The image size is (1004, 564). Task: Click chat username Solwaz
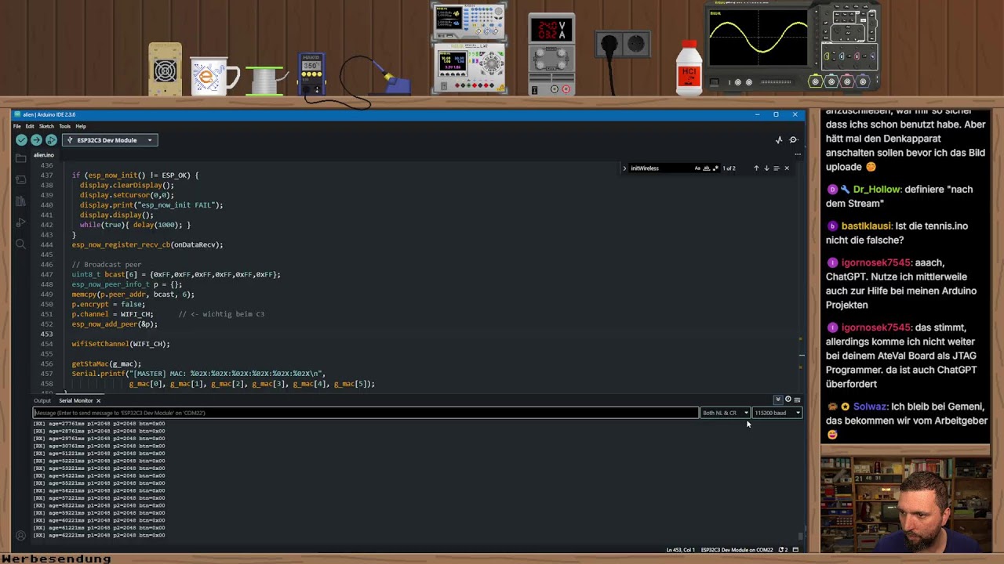tap(869, 407)
